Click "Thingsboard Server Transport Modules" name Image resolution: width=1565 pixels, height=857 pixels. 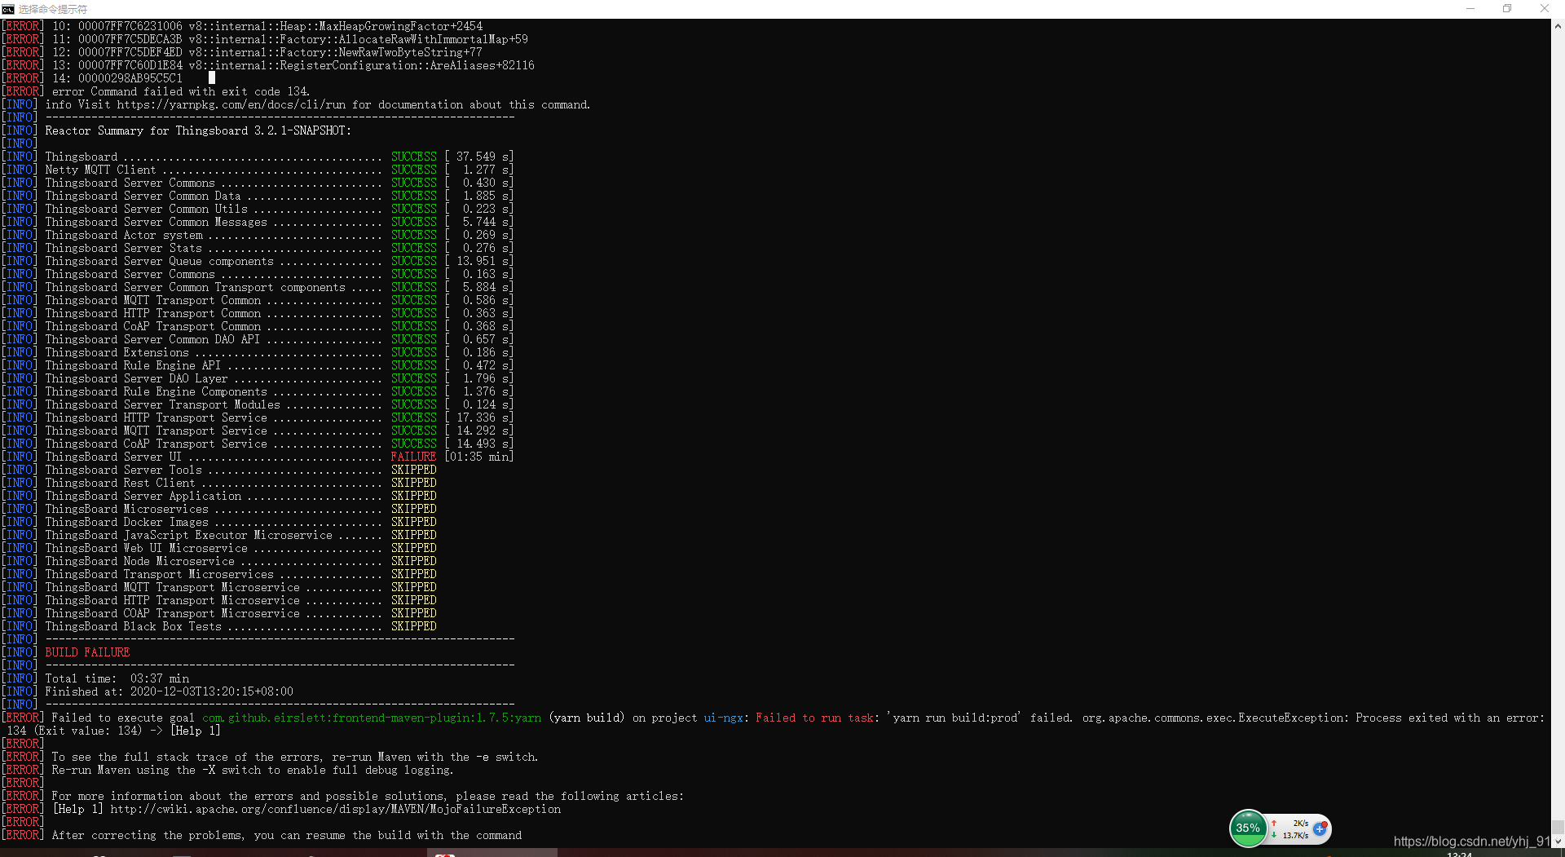coord(162,404)
